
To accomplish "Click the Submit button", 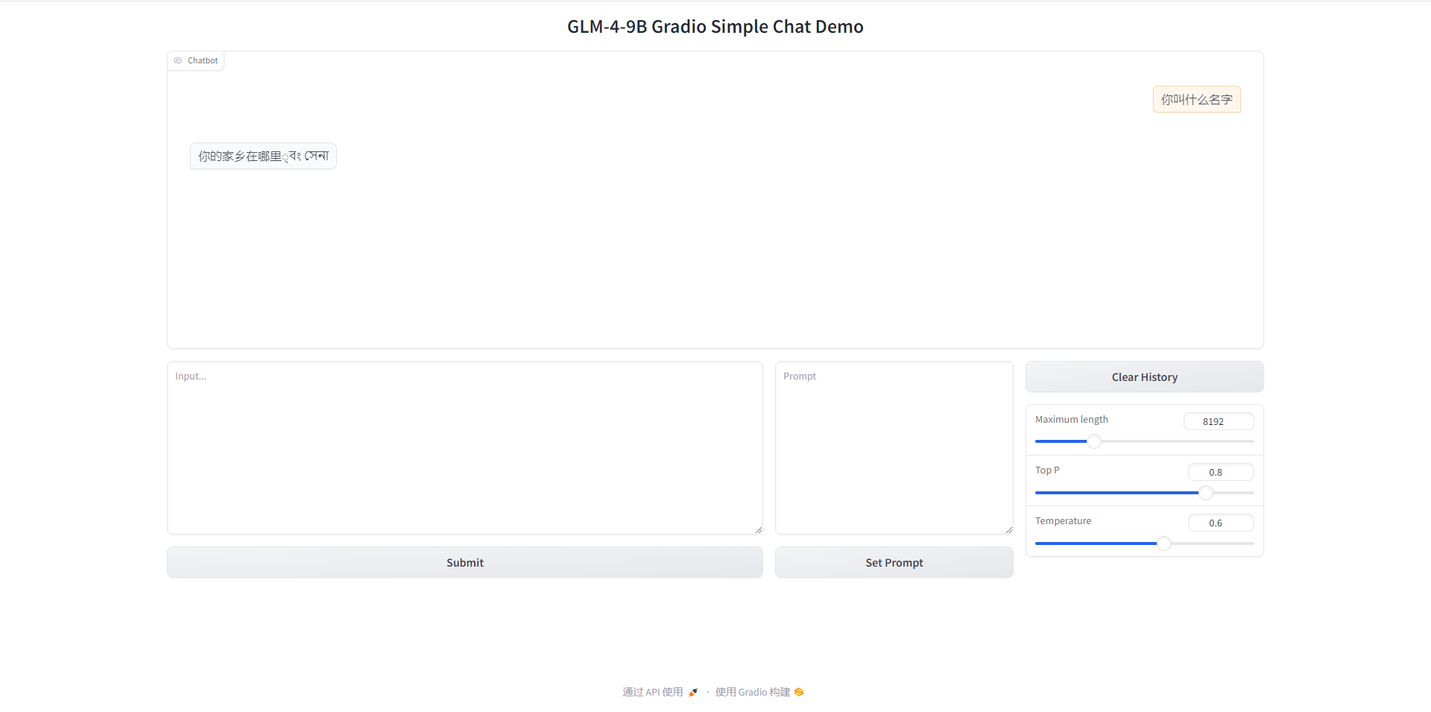I will pyautogui.click(x=465, y=562).
